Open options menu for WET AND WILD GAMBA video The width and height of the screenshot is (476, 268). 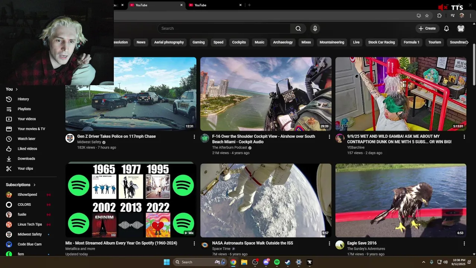click(x=464, y=137)
